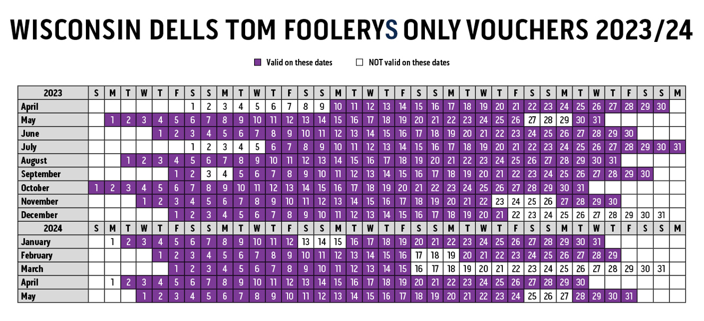Click the "Valid on these dates" legend text

tap(299, 63)
